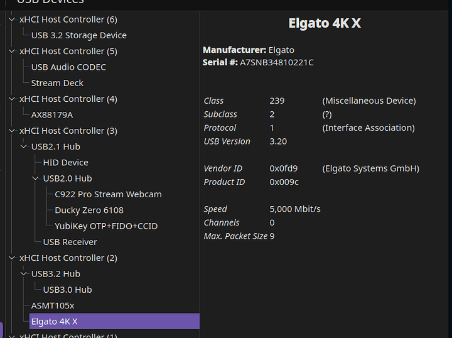The height and width of the screenshot is (338, 452).
Task: Click the highlighted Elgato 4K X item
Action: tap(55, 322)
